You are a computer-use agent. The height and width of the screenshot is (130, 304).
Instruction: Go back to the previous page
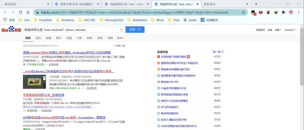(5, 12)
